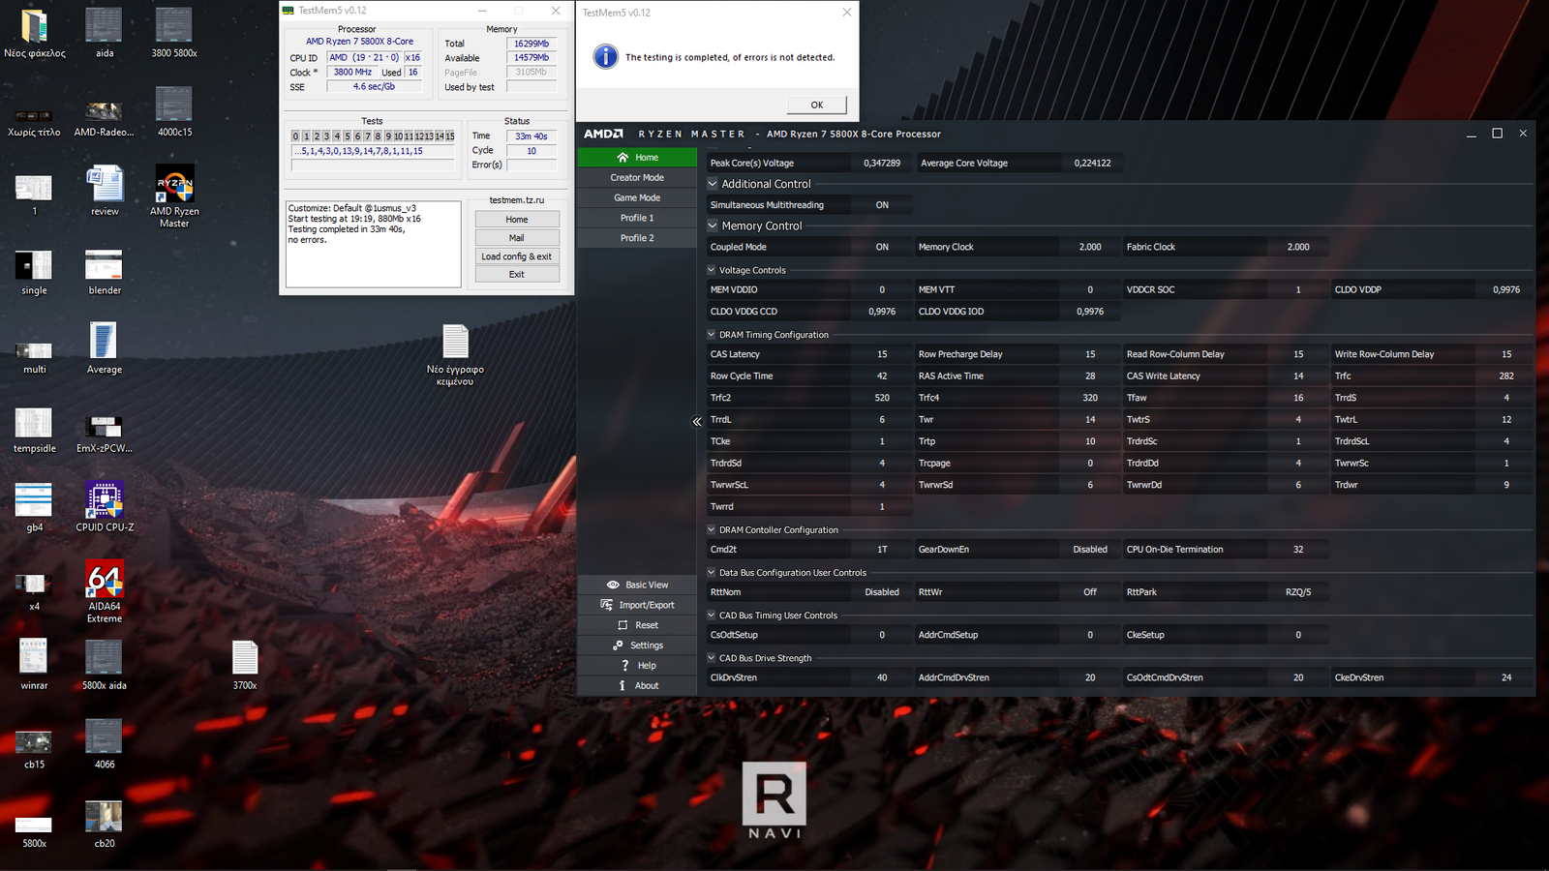The image size is (1549, 871).
Task: Open the cb15 desktop image
Action: click(x=35, y=749)
